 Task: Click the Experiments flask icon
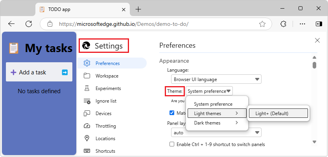(87, 88)
